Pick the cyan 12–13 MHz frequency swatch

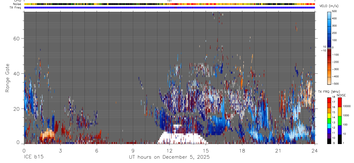(329, 126)
